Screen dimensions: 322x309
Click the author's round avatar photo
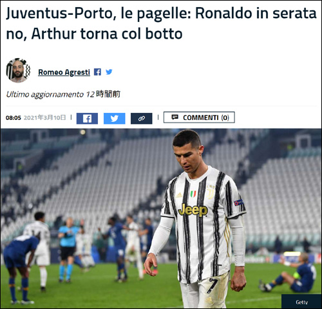pos(18,70)
